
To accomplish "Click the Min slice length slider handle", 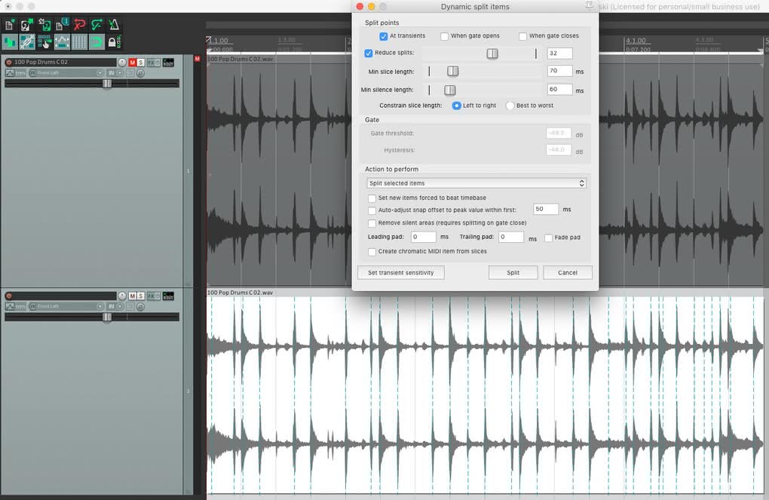I will tap(452, 71).
